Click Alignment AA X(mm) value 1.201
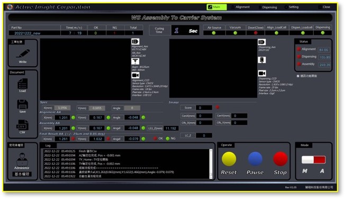 click(x=62, y=117)
